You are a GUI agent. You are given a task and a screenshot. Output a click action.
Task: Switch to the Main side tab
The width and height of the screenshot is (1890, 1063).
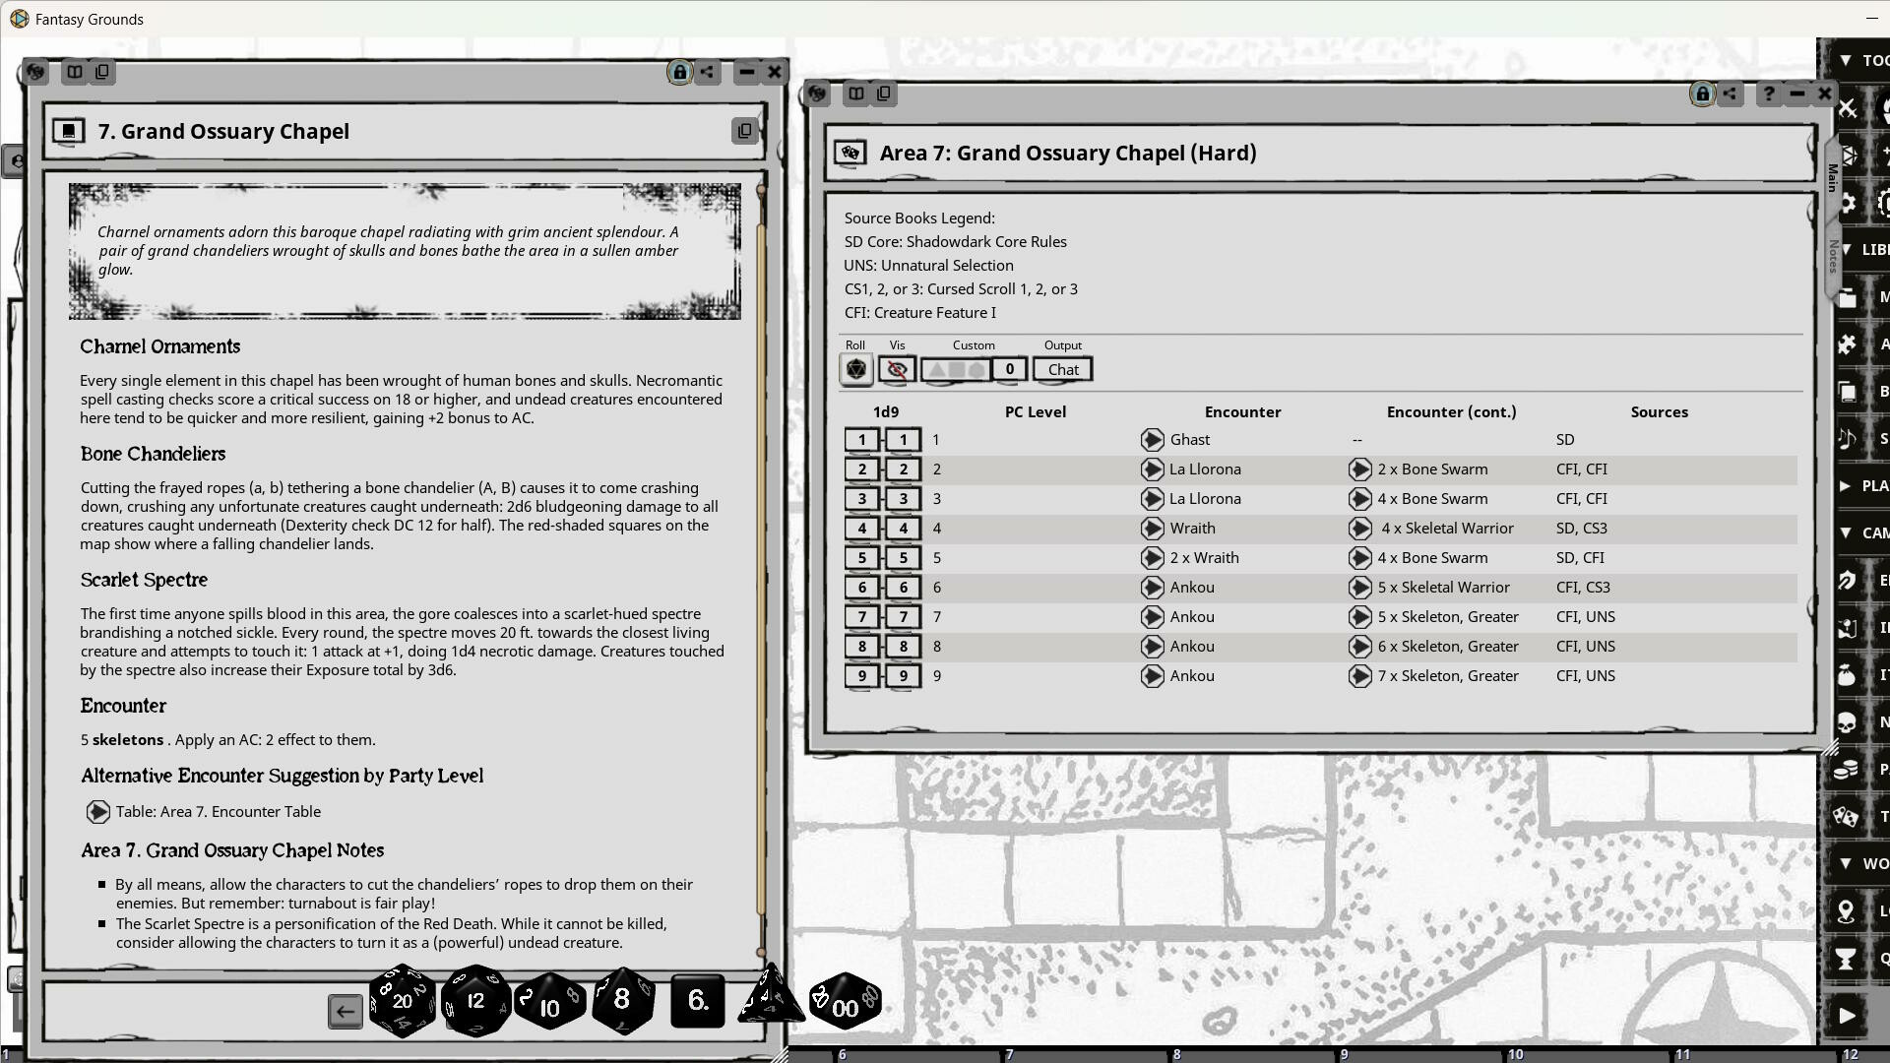point(1832,179)
